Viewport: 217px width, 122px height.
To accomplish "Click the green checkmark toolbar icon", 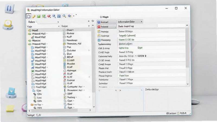I will tap(44, 17).
